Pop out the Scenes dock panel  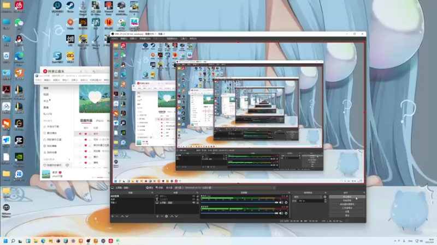pyautogui.click(x=152, y=193)
